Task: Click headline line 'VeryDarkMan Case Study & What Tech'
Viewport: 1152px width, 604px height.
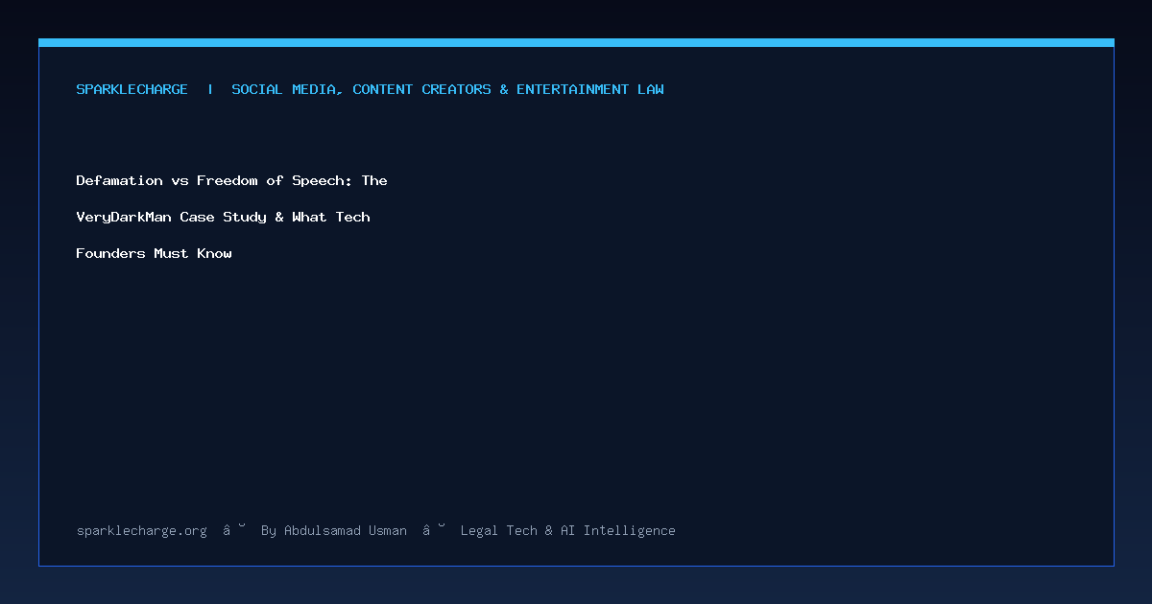Action: click(223, 217)
